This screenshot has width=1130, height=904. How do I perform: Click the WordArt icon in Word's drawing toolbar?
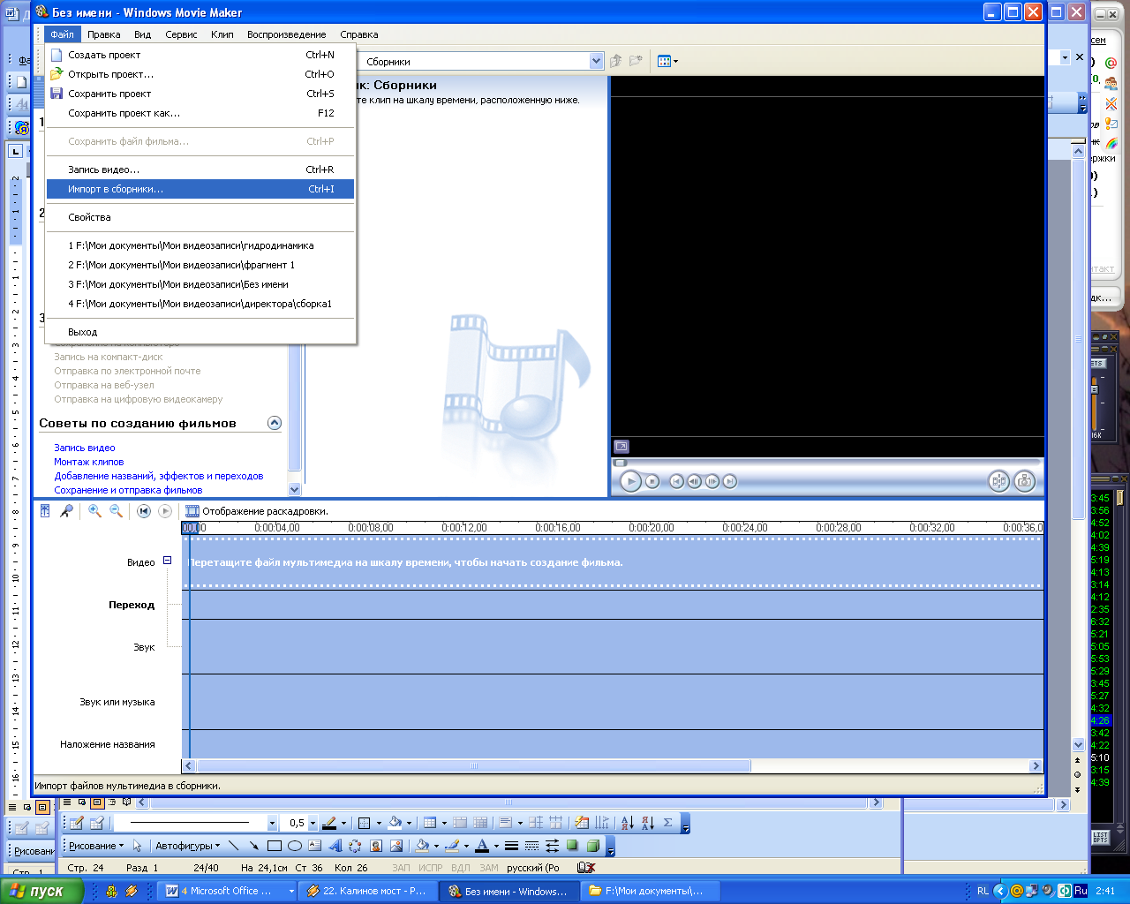click(x=335, y=846)
